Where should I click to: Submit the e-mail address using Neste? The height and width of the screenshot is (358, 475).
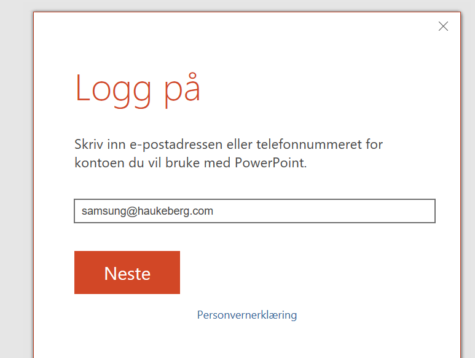click(x=127, y=272)
